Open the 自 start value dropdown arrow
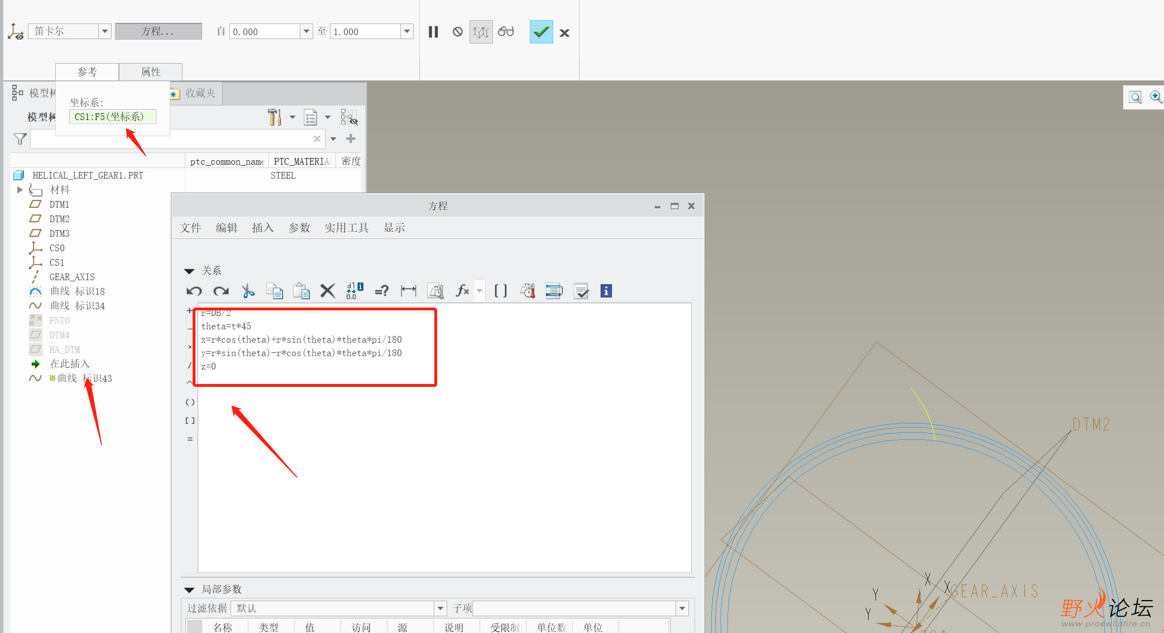 coord(306,31)
